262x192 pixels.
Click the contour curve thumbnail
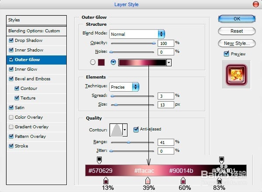[116, 130]
